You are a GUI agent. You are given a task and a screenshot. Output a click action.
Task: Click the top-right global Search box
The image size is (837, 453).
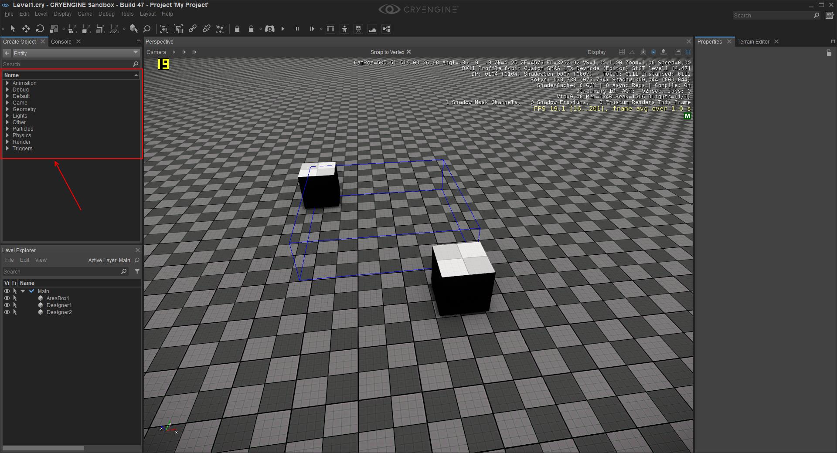coord(777,15)
